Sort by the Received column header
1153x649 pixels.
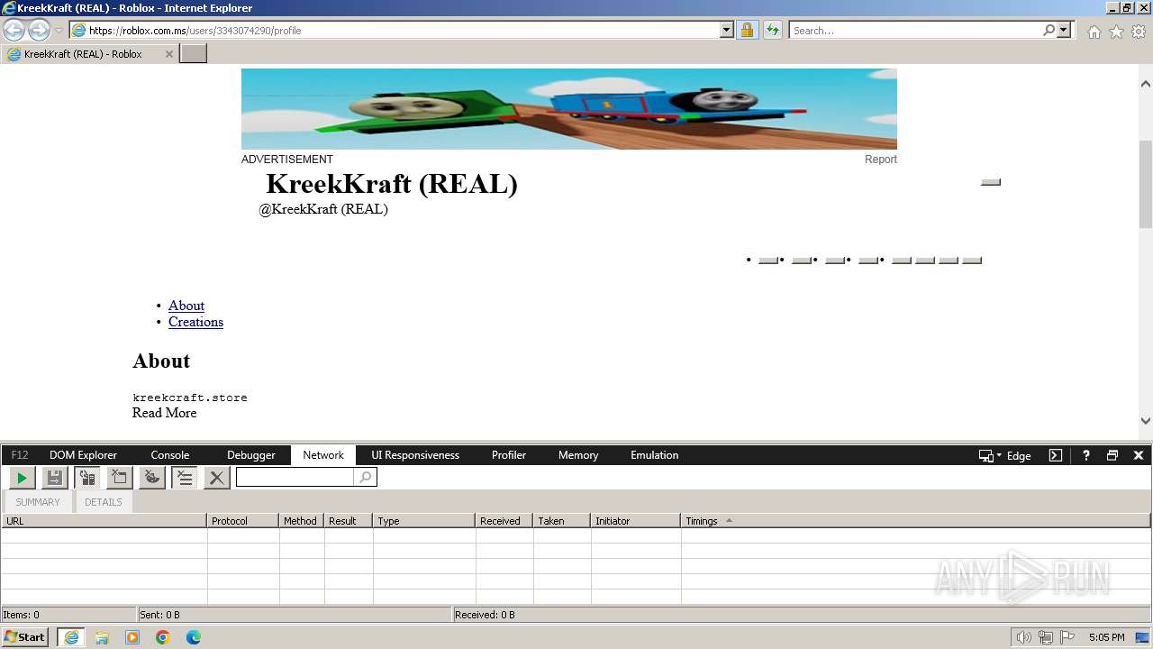point(504,521)
